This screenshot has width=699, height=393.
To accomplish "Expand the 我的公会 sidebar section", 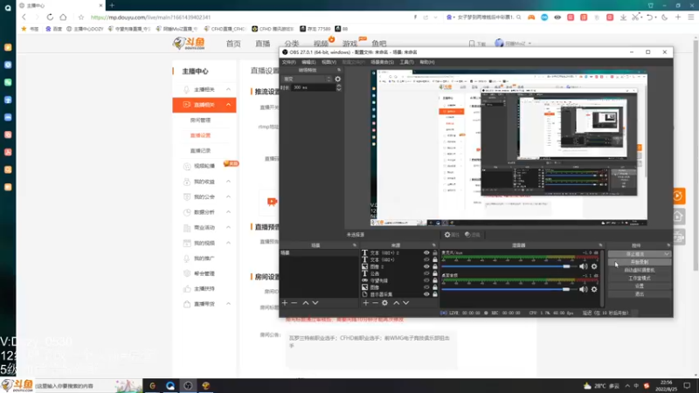I will [x=228, y=196].
